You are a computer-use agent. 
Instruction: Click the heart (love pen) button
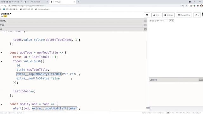click(147, 15)
